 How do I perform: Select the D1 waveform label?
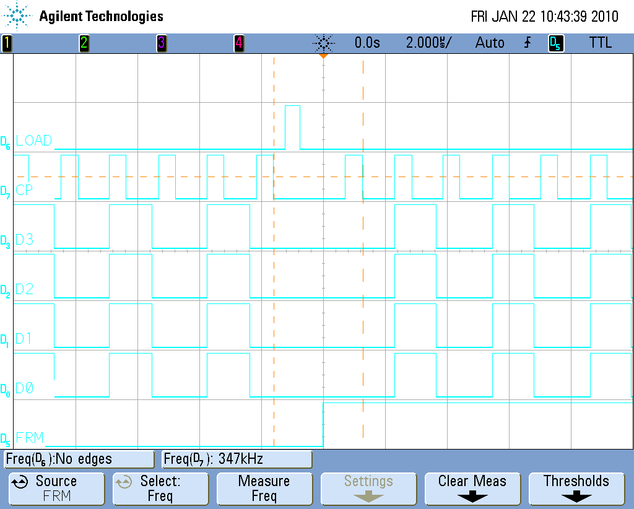tap(24, 339)
